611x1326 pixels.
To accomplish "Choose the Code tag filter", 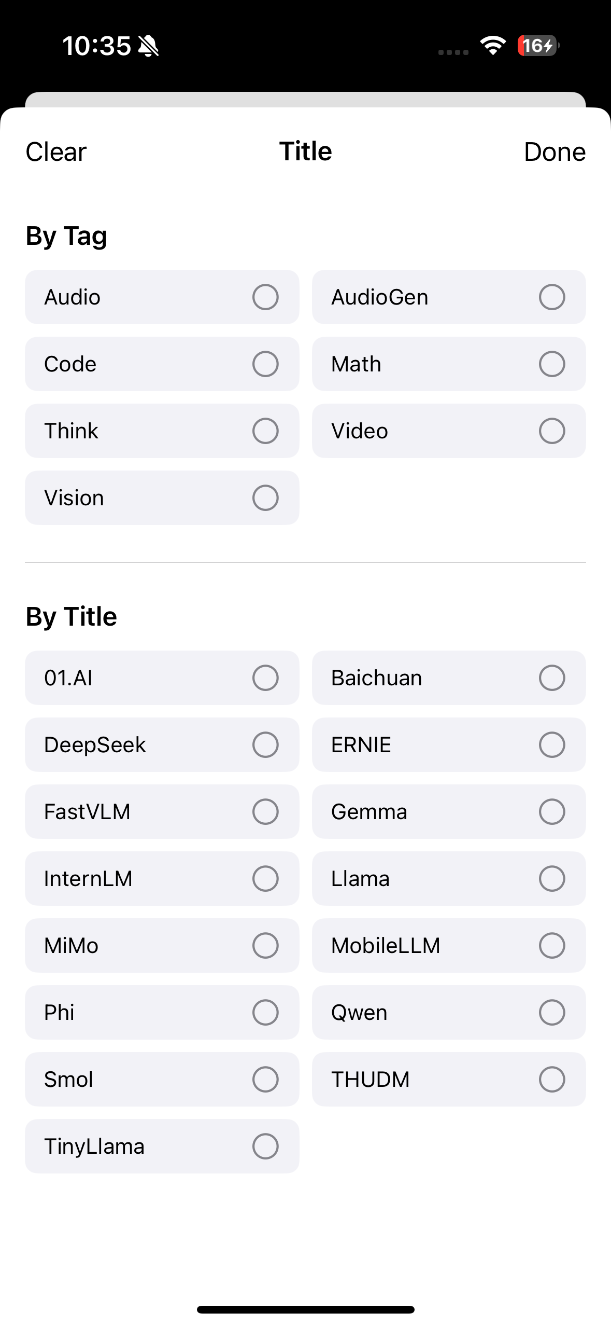I will (162, 364).
